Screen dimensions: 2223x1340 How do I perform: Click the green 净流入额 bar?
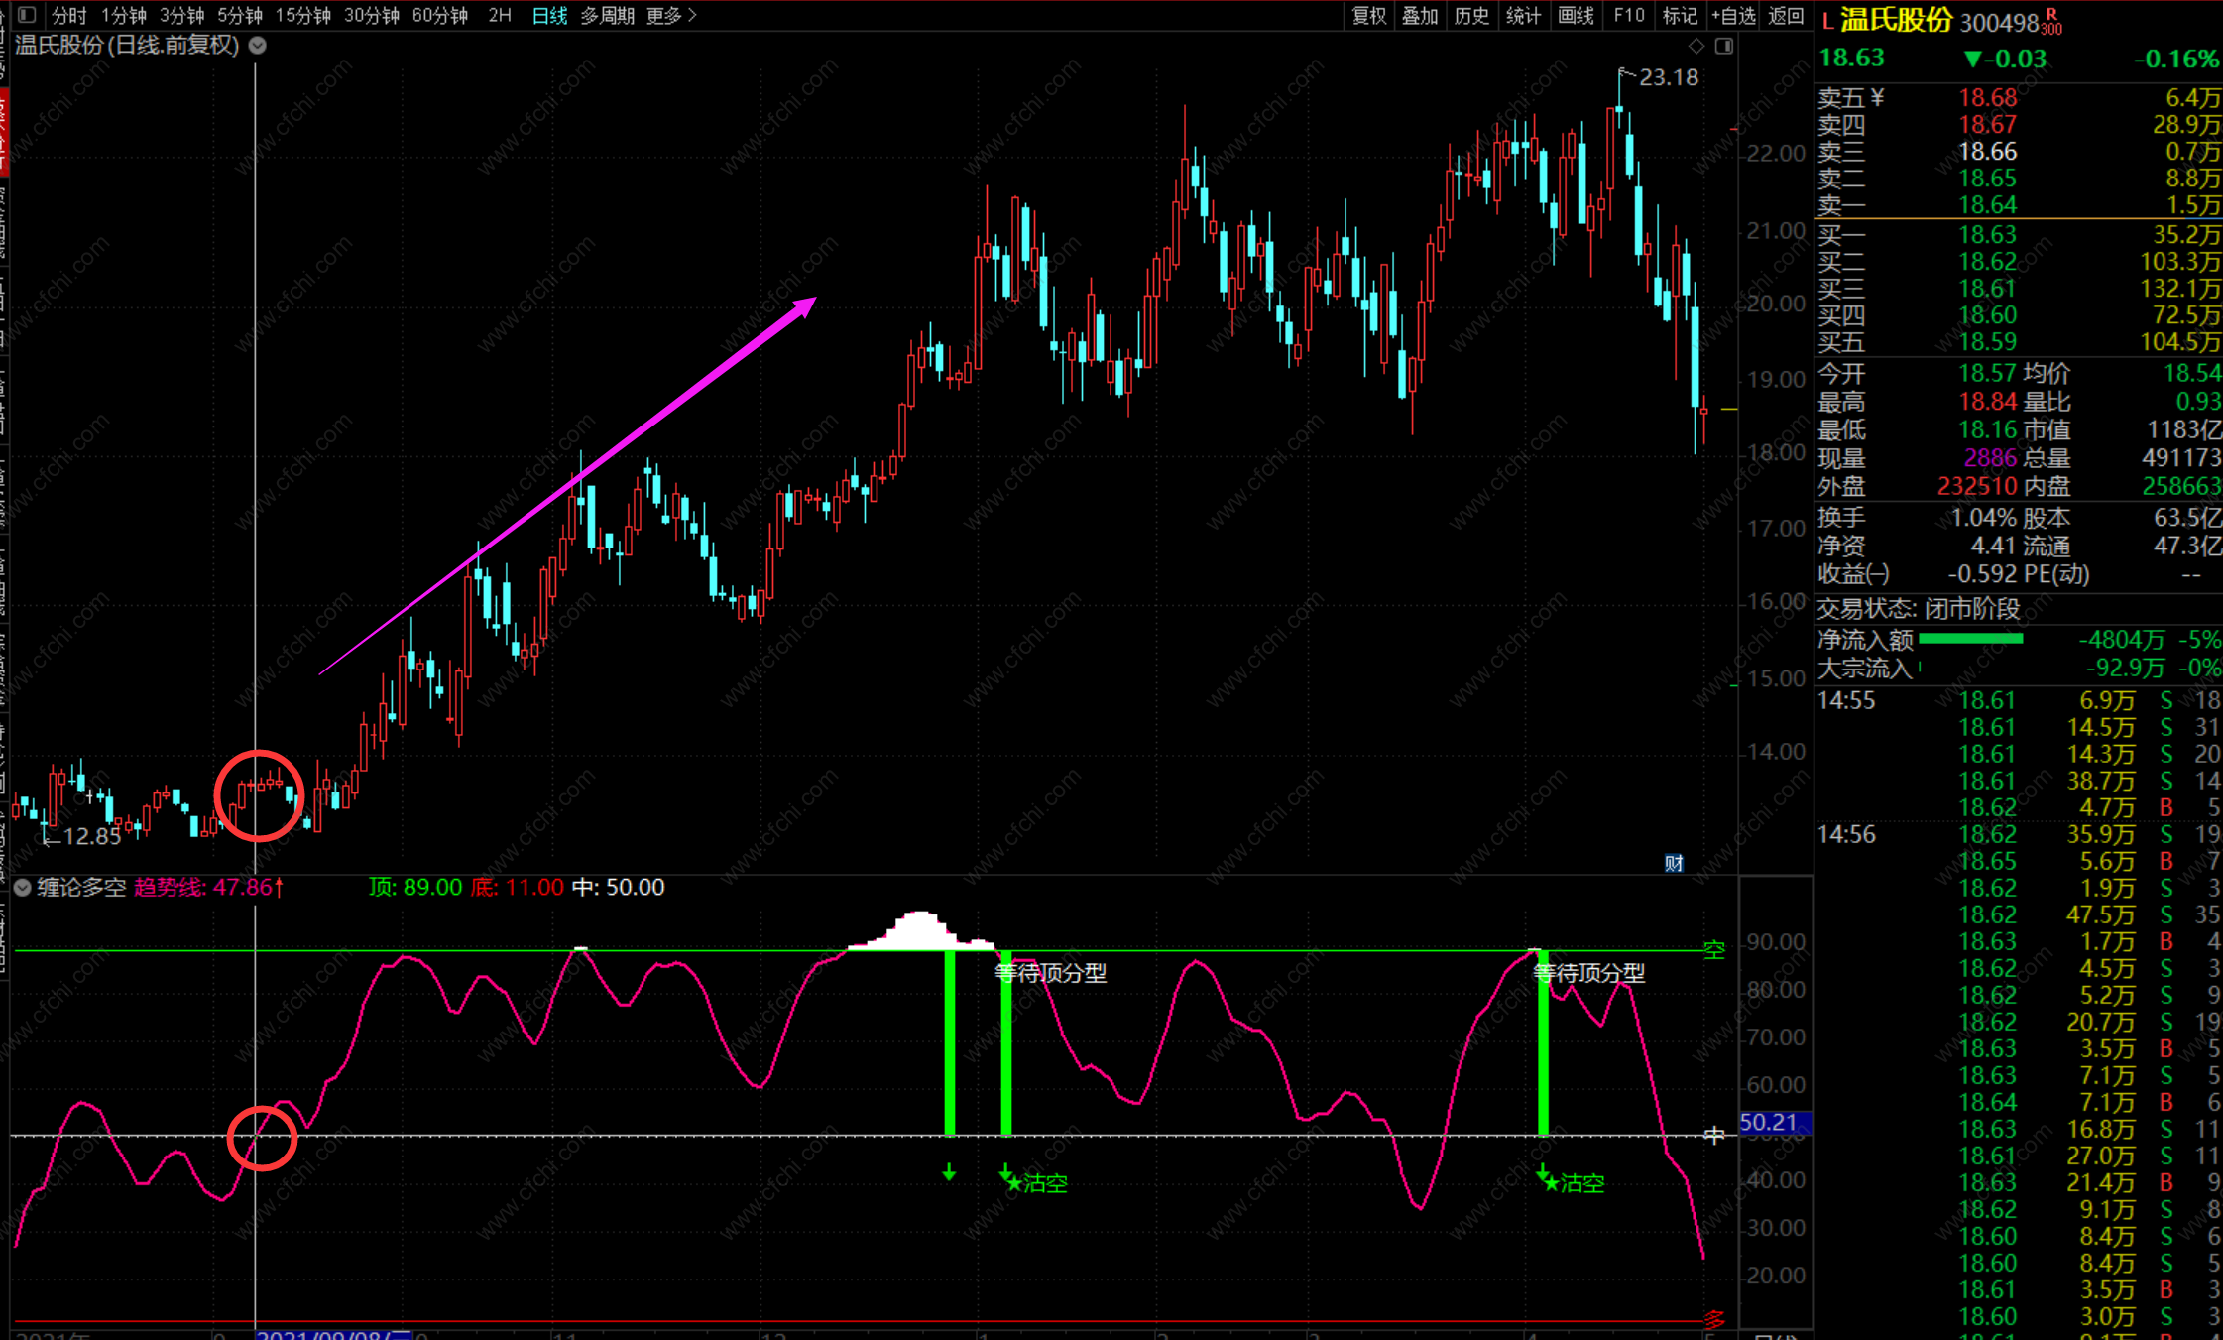(x=1970, y=640)
